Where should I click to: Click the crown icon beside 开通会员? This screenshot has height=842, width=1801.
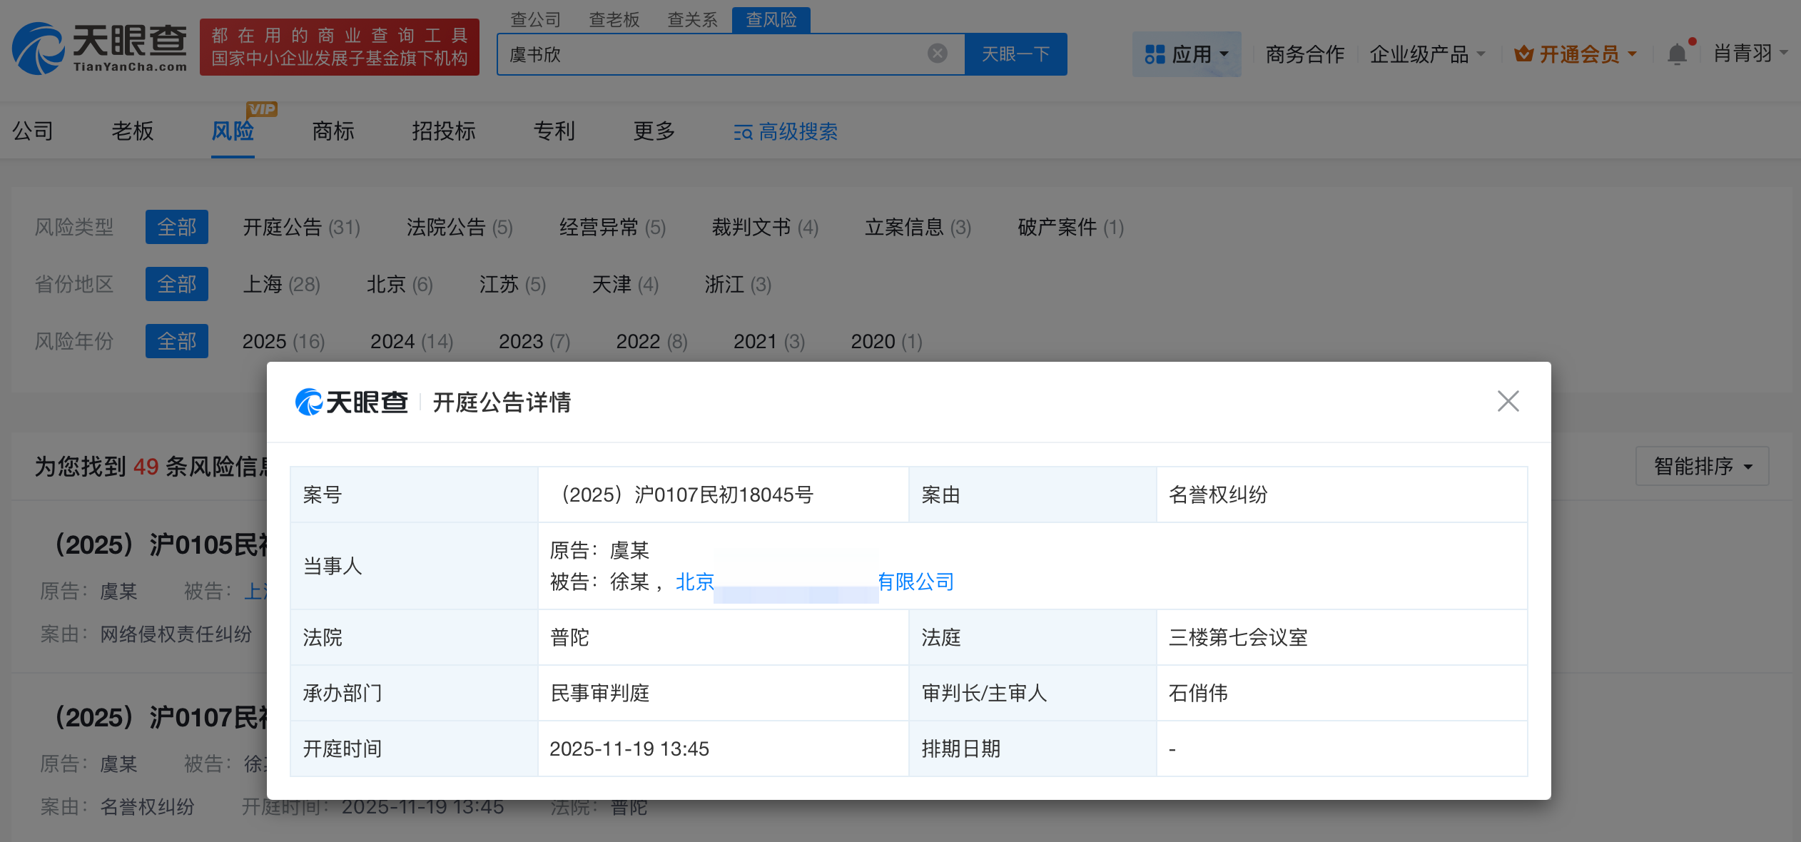[1525, 54]
